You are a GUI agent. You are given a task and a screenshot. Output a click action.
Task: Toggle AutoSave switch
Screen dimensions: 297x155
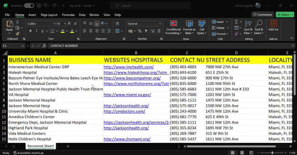29,6
